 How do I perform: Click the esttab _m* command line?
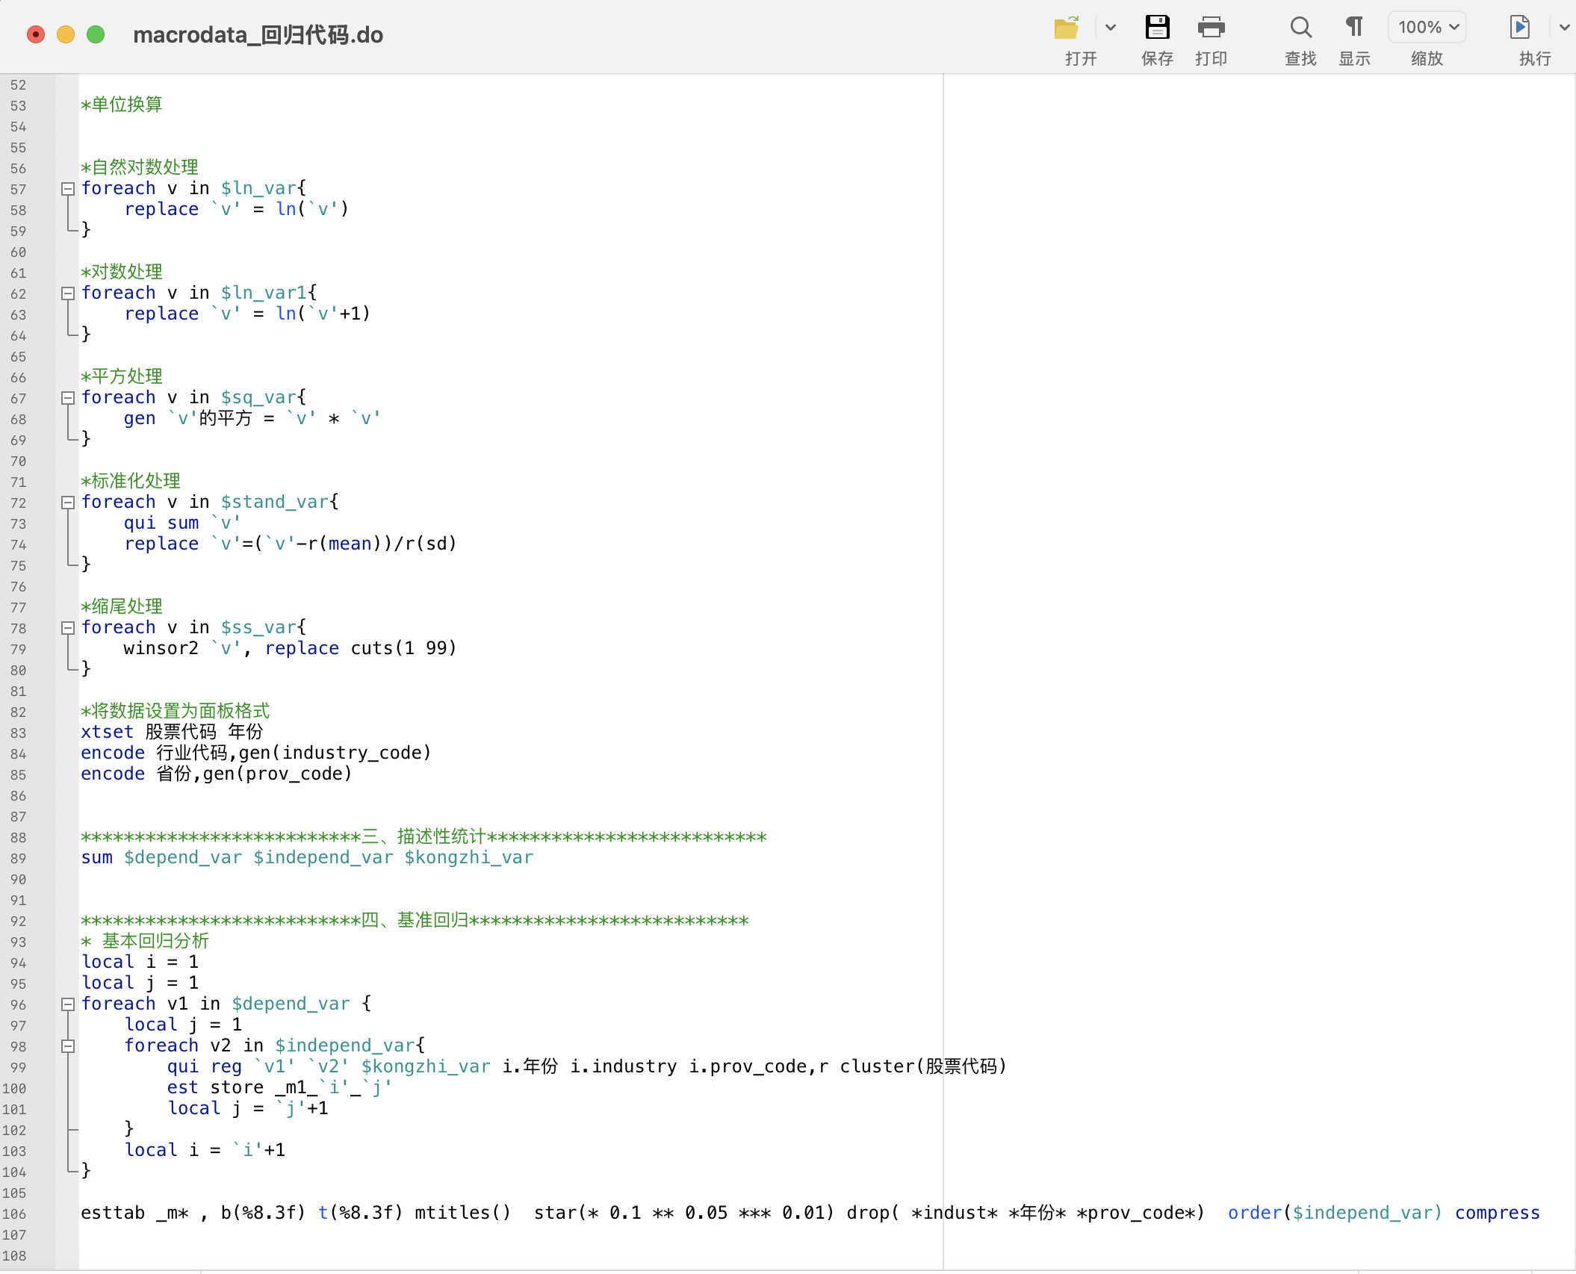tap(810, 1213)
